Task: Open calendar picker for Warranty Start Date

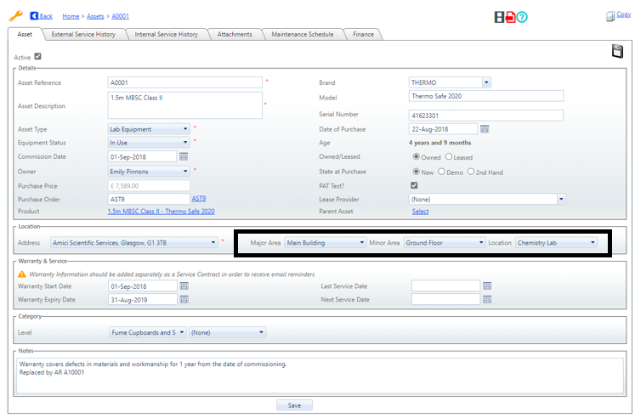Action: pyautogui.click(x=184, y=286)
